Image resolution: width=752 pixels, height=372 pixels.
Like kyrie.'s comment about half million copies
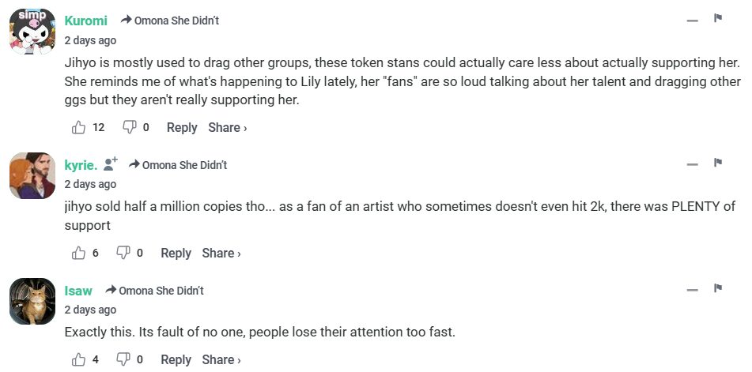click(x=79, y=253)
